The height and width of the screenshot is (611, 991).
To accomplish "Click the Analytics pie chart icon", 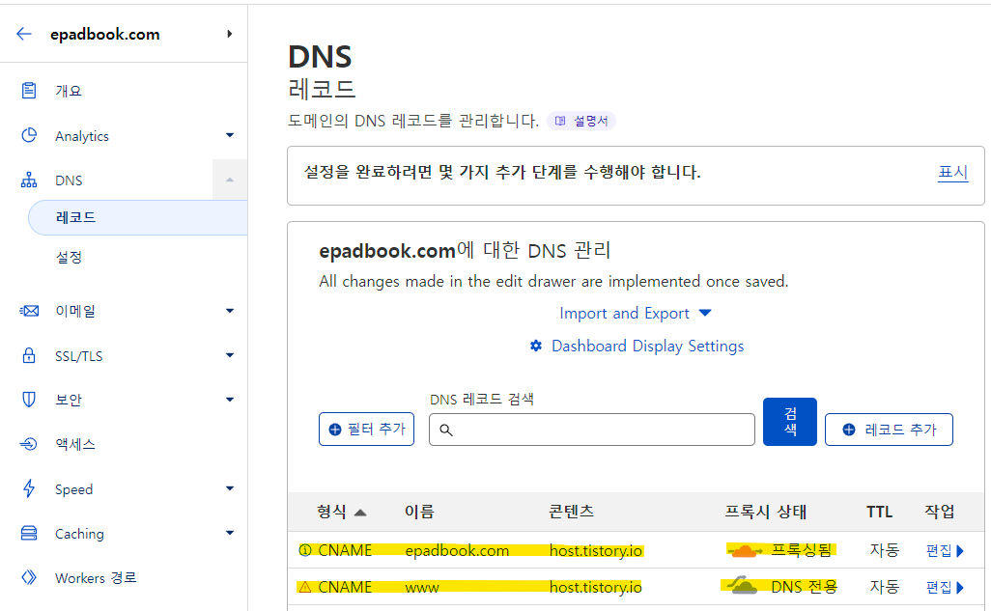I will (x=29, y=135).
